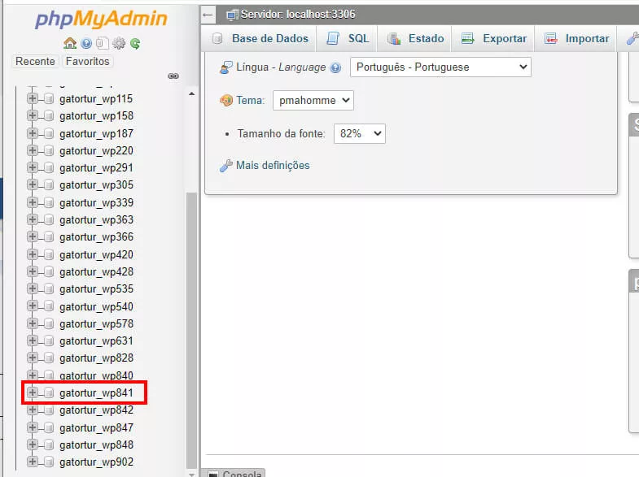Viewport: 639px width, 477px height.
Task: Click the database icon of gatortur_wp902
Action: tap(49, 462)
